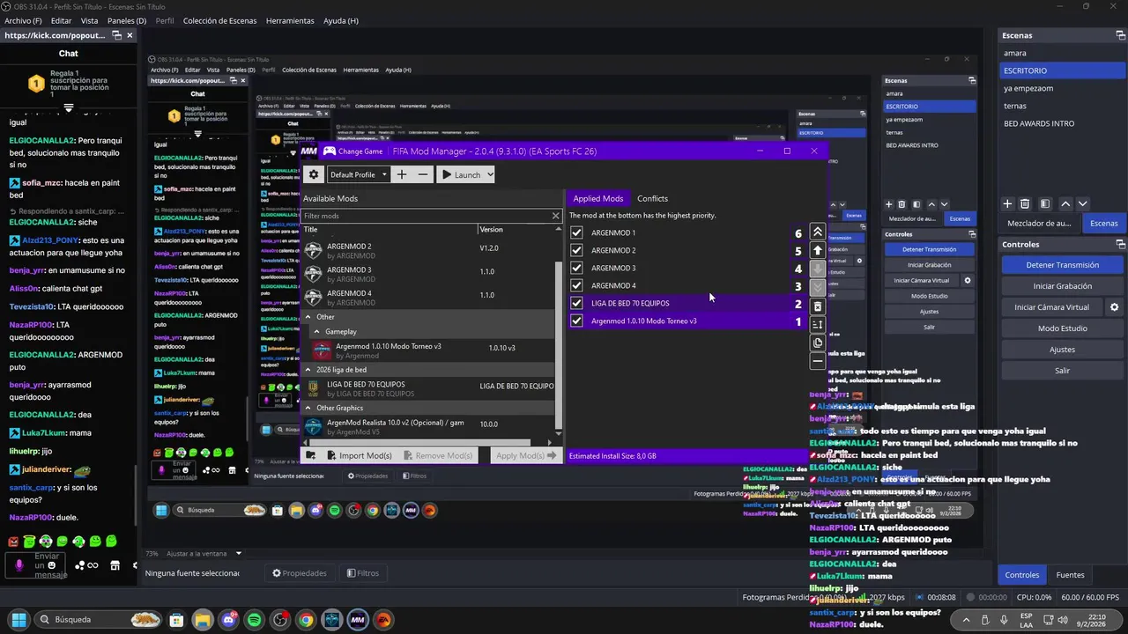
Task: Uncheck Argenmod 1.0.10 Modo Torneo v3
Action: (x=576, y=321)
